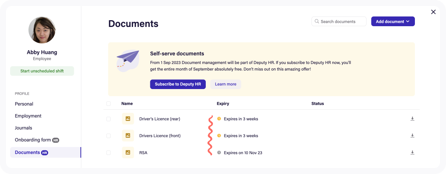The width and height of the screenshot is (446, 174).
Task: Click the Documents page title
Action: [x=133, y=24]
